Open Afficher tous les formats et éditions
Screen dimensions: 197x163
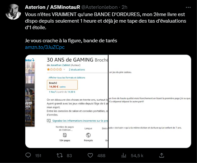pyautogui.click(x=67, y=77)
